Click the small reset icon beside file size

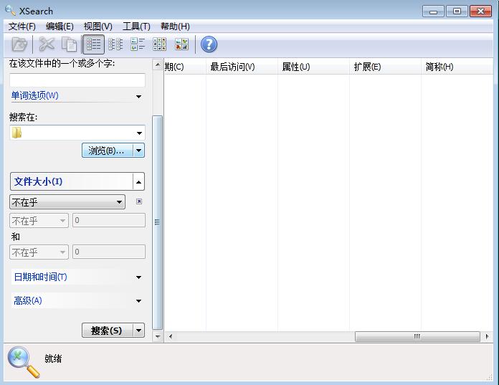click(x=139, y=201)
